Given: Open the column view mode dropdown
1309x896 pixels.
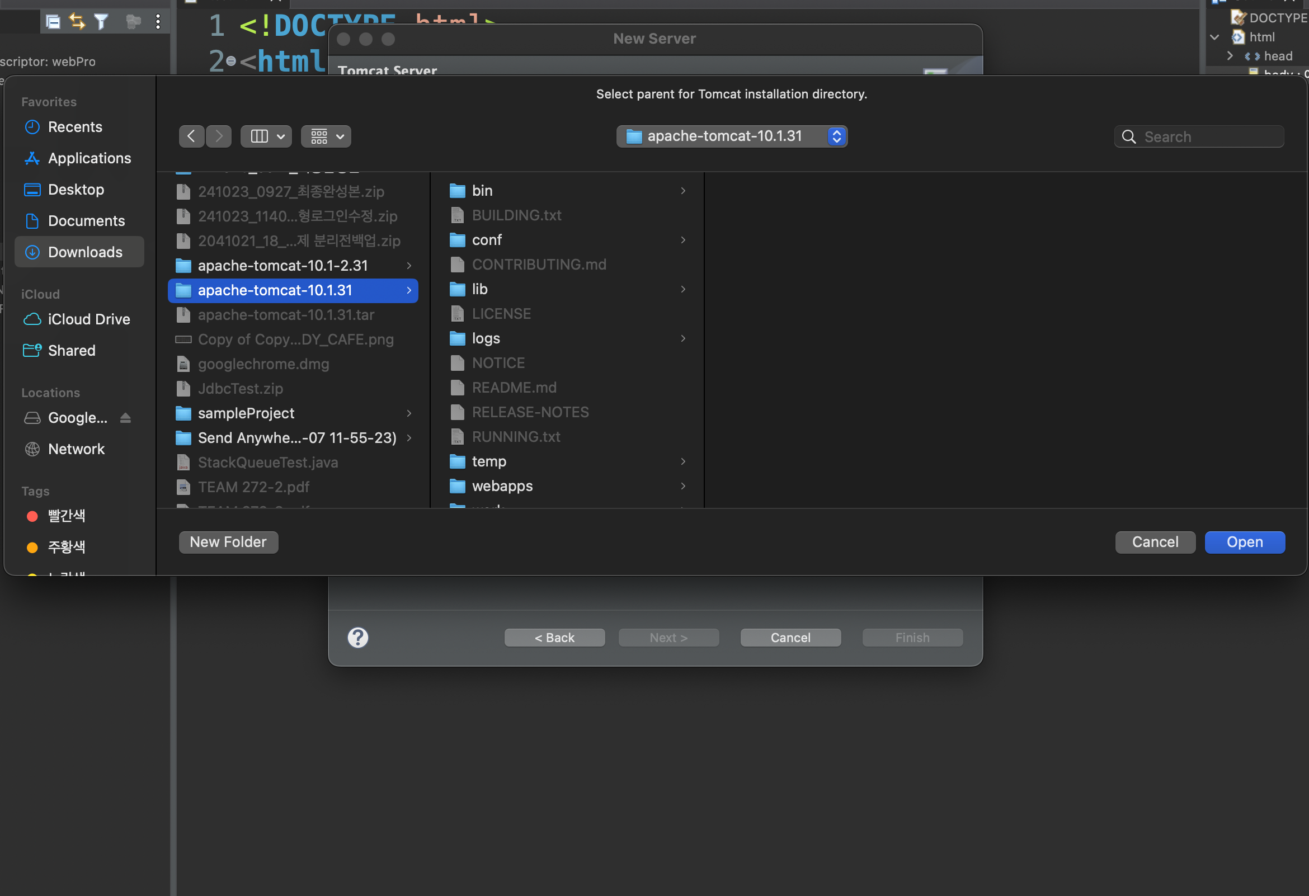Looking at the screenshot, I should [266, 136].
